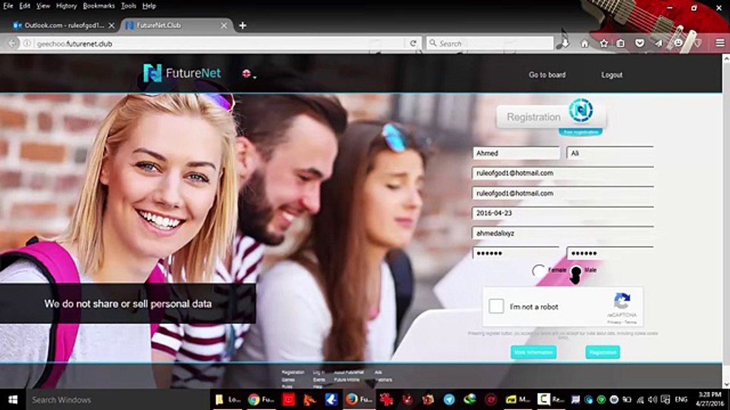730x410 pixels.
Task: Click the confirm email field
Action: [x=563, y=194]
